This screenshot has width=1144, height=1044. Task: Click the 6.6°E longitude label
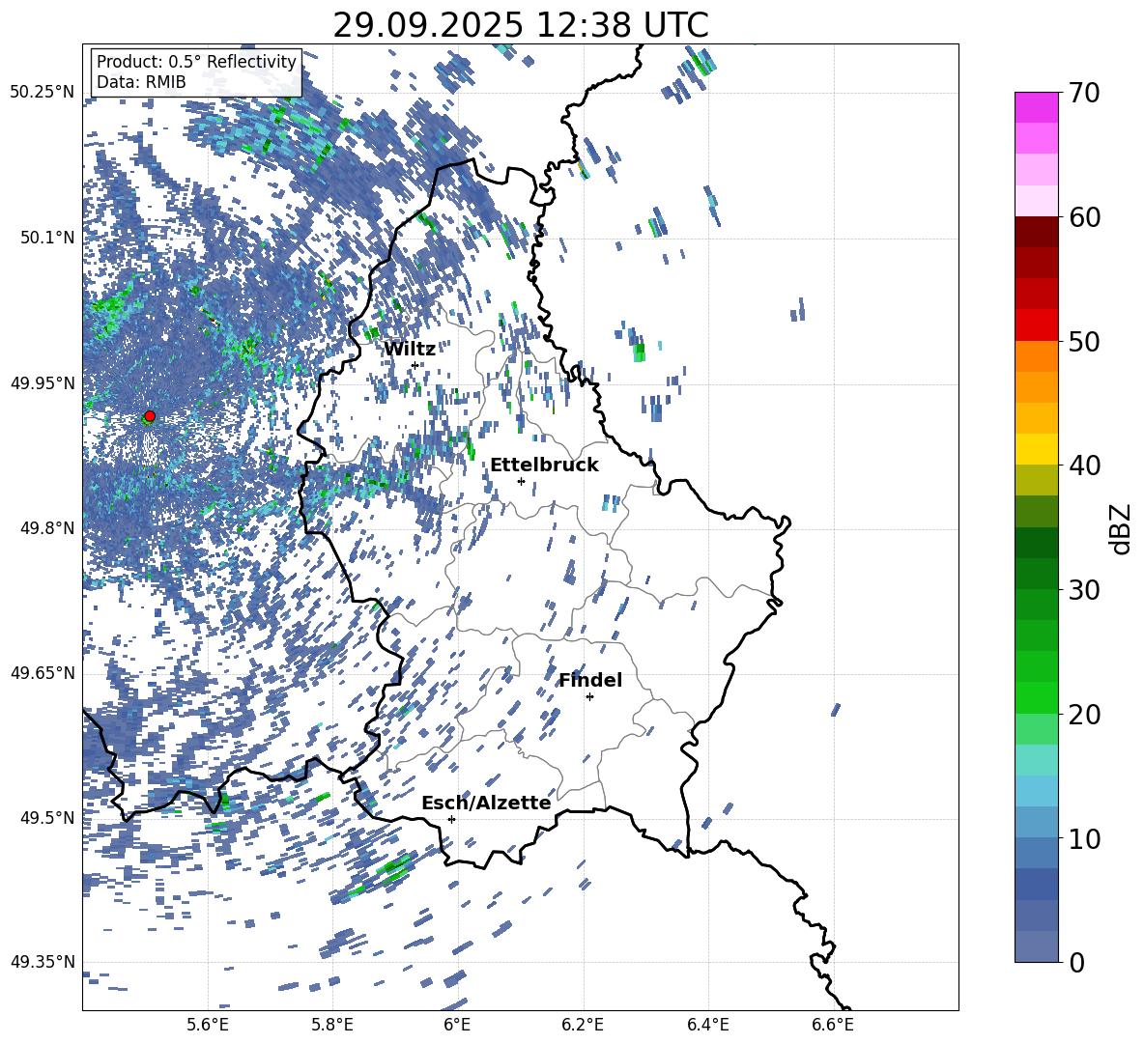833,1025
